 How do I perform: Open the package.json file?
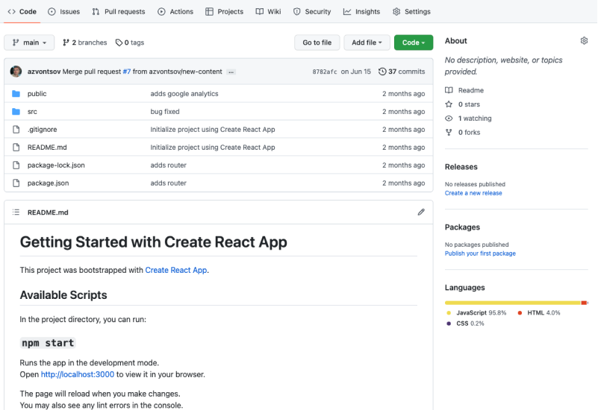click(48, 183)
